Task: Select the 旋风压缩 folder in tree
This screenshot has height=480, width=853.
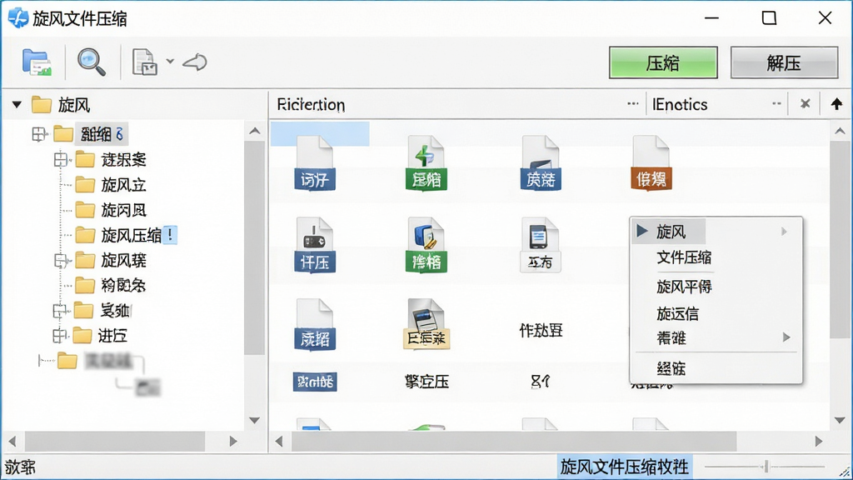Action: [131, 235]
